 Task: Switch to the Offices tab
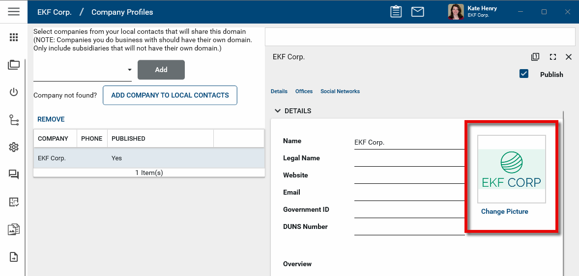tap(304, 91)
